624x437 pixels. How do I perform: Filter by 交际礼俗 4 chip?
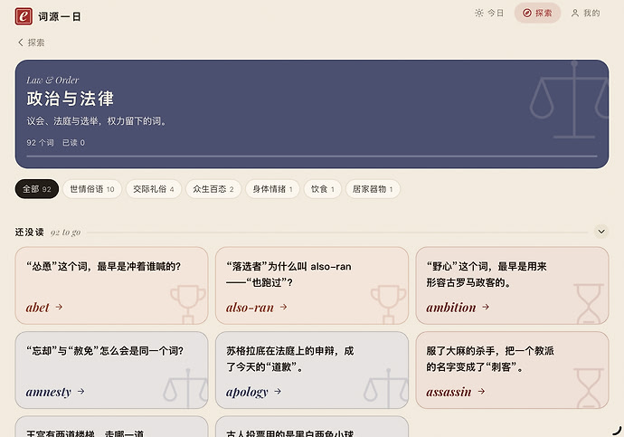(x=154, y=189)
